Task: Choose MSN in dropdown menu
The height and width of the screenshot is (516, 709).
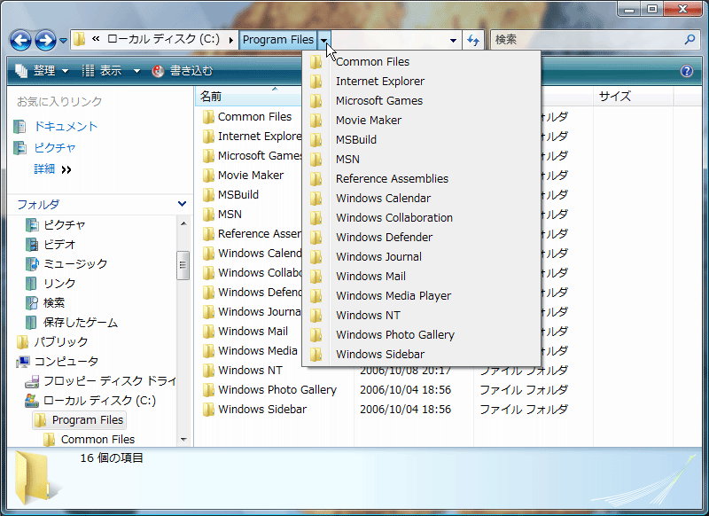Action: coord(422,160)
